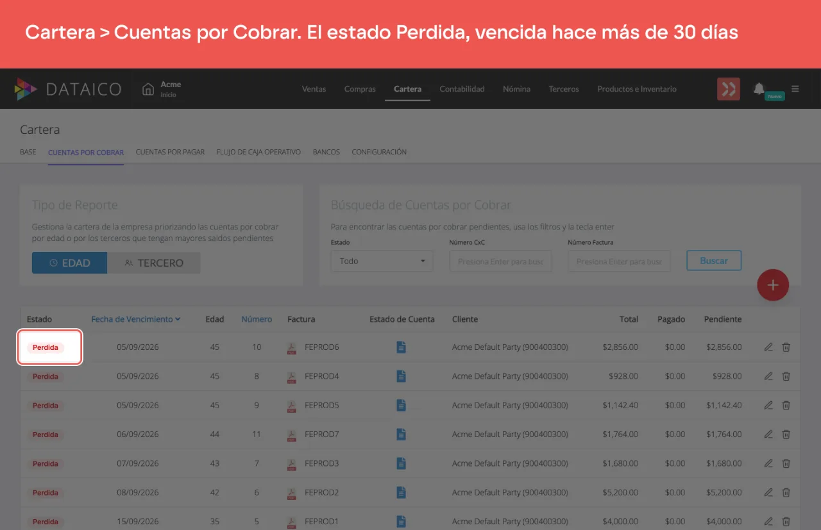Open PDF icon for FEPROD3

[291, 464]
